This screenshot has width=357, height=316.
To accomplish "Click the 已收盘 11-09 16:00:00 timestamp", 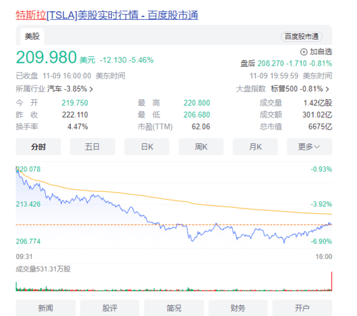I will click(x=71, y=75).
